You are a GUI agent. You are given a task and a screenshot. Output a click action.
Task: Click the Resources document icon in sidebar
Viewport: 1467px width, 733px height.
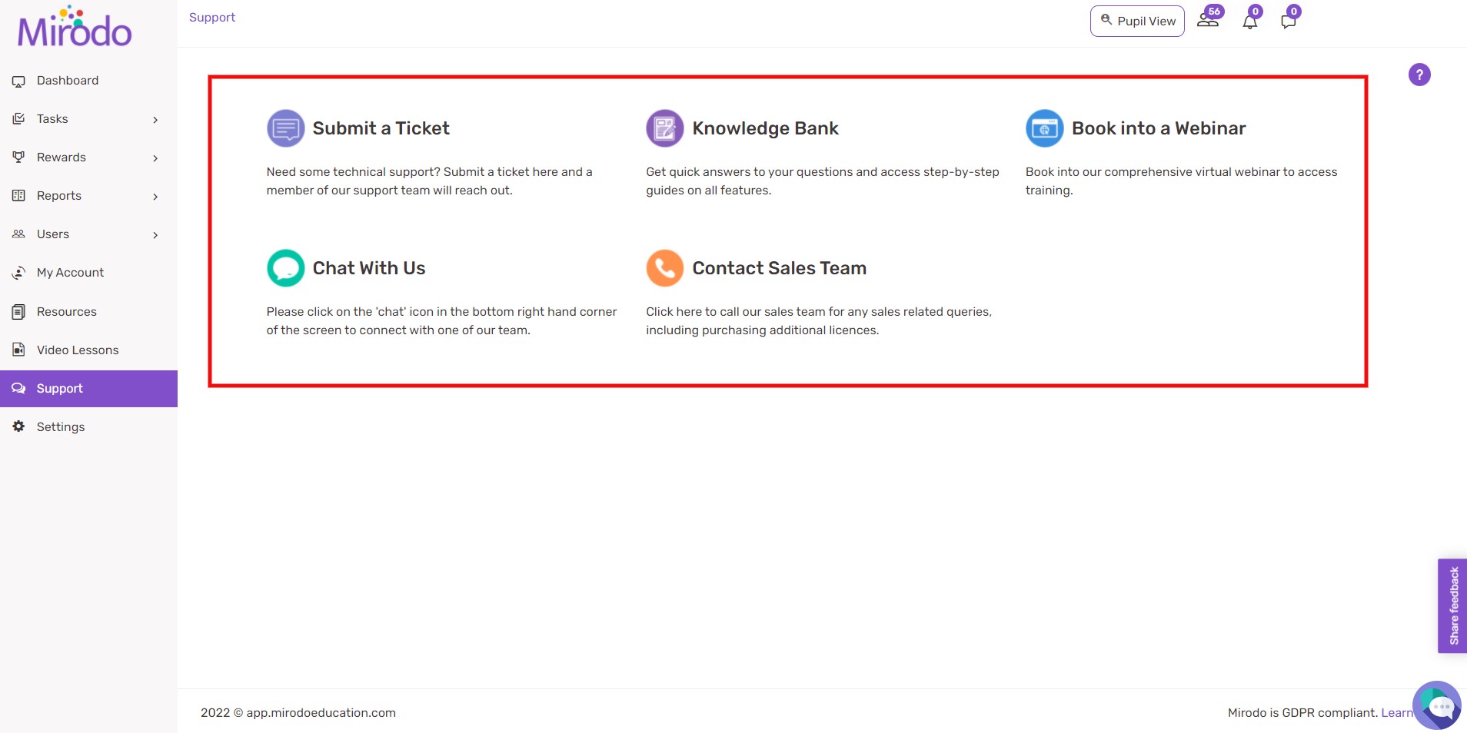click(18, 311)
